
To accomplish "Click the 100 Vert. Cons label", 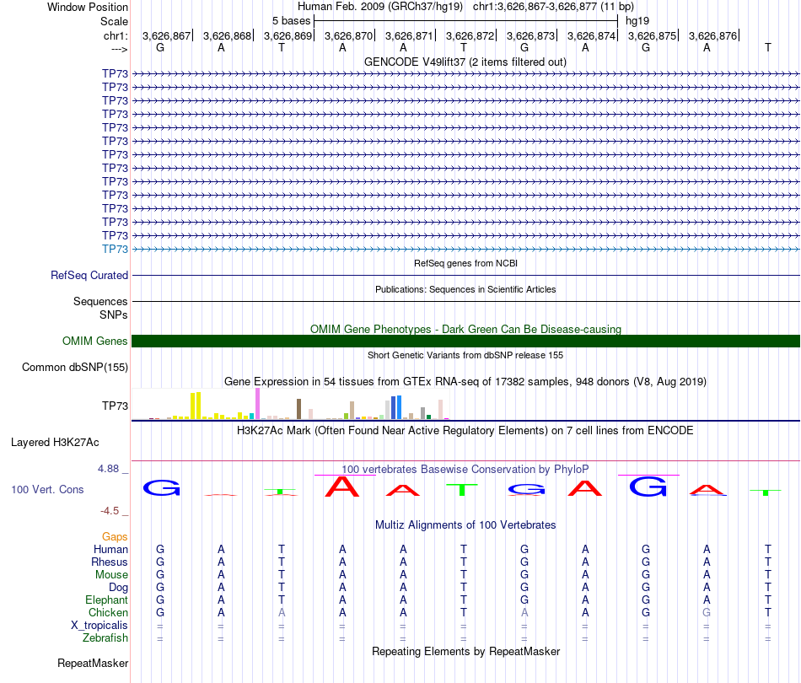I will tap(47, 489).
